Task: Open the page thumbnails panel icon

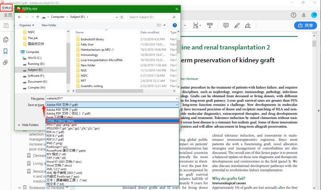Action: (x=6, y=40)
